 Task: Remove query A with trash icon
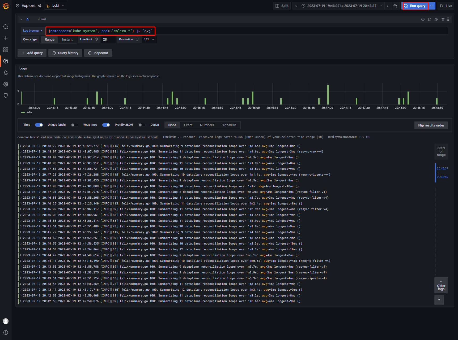click(x=443, y=19)
